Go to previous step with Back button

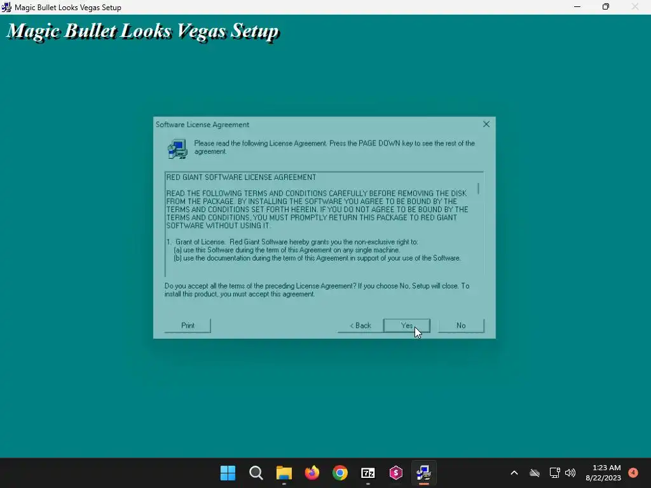tap(360, 325)
